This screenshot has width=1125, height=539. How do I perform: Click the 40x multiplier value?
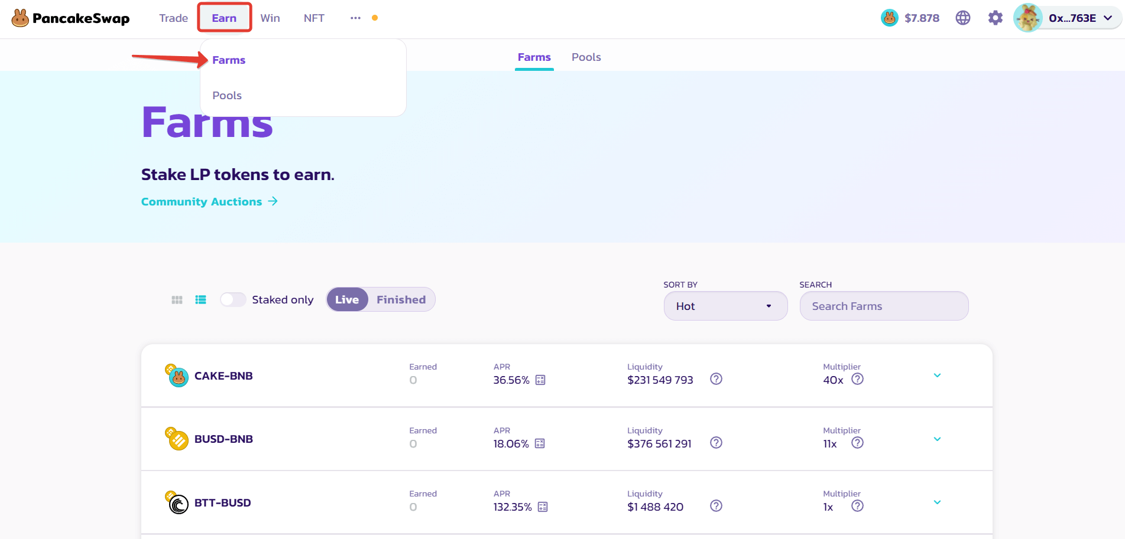coord(833,380)
